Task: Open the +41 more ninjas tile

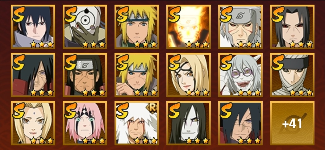Action: pos(292,123)
